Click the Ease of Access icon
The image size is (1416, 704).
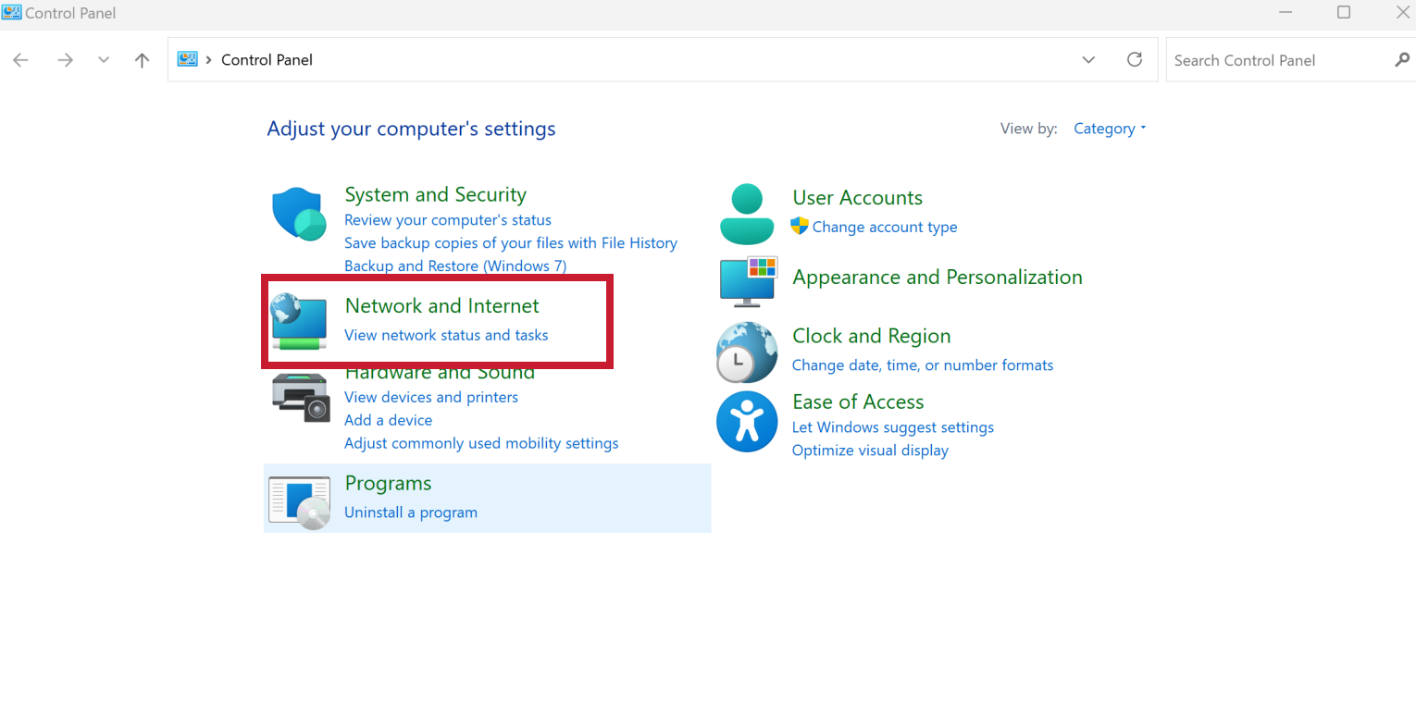747,422
